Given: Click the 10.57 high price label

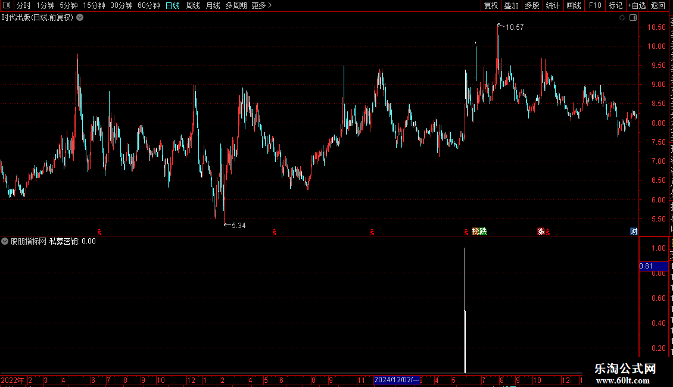Looking at the screenshot, I should 514,27.
